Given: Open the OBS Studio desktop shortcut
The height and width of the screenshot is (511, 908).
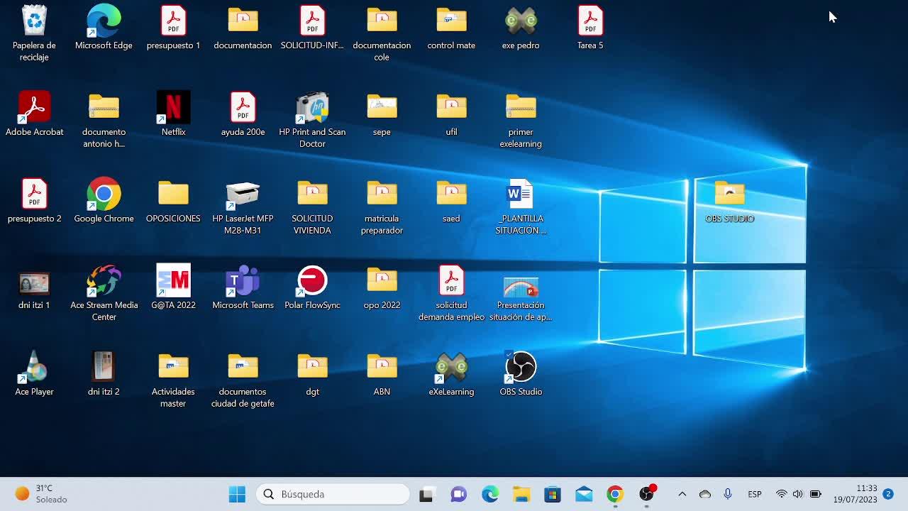Looking at the screenshot, I should (x=521, y=368).
